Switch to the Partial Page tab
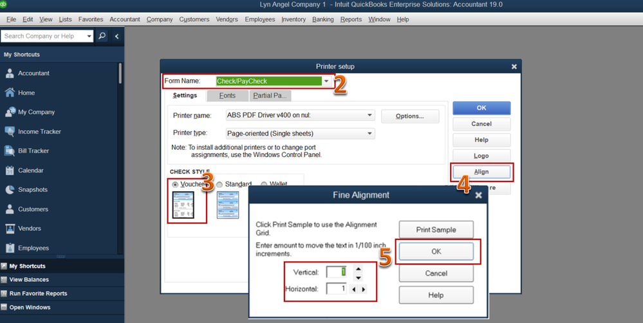 270,95
